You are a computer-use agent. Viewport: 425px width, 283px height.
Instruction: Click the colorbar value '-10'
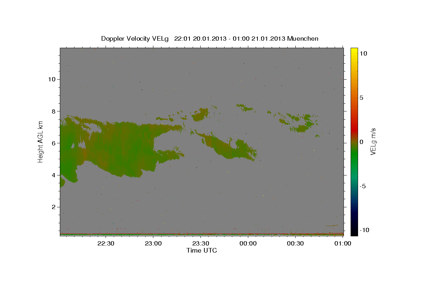364,230
